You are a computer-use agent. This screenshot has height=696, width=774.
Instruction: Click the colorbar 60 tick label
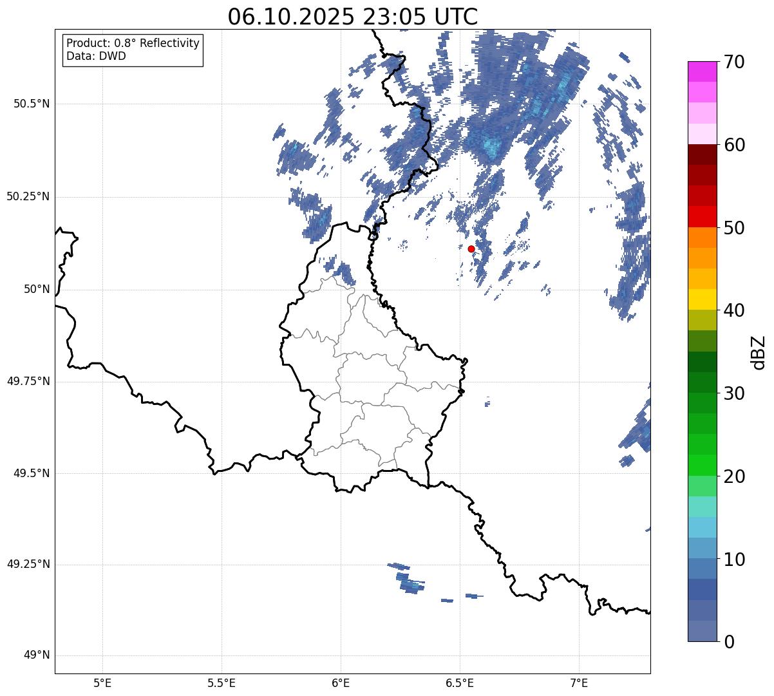point(734,145)
